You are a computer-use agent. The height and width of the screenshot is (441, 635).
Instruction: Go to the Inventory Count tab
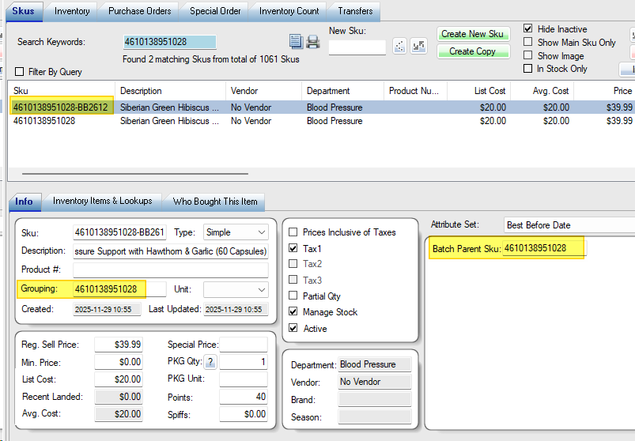pyautogui.click(x=289, y=11)
